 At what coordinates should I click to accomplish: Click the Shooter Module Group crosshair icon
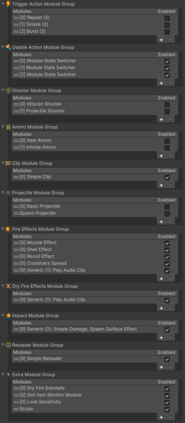(x=8, y=90)
